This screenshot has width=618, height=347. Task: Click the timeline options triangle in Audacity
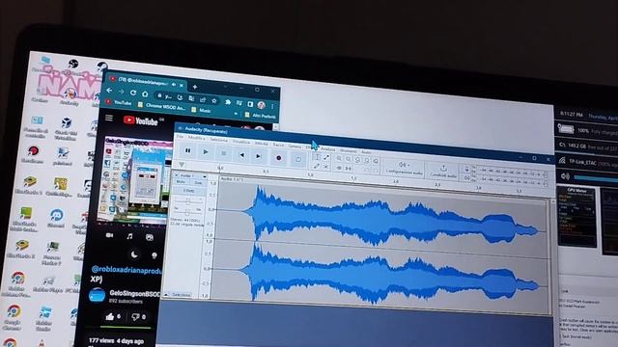coord(182,165)
